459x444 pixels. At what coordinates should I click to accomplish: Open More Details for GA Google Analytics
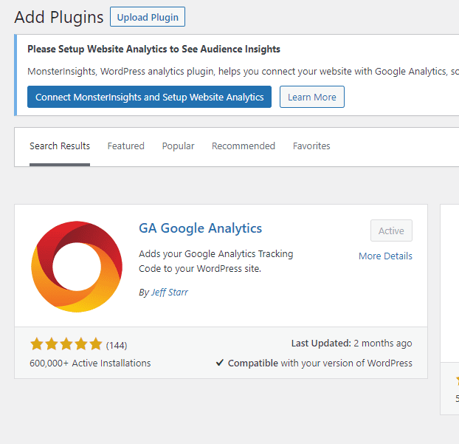coord(385,256)
